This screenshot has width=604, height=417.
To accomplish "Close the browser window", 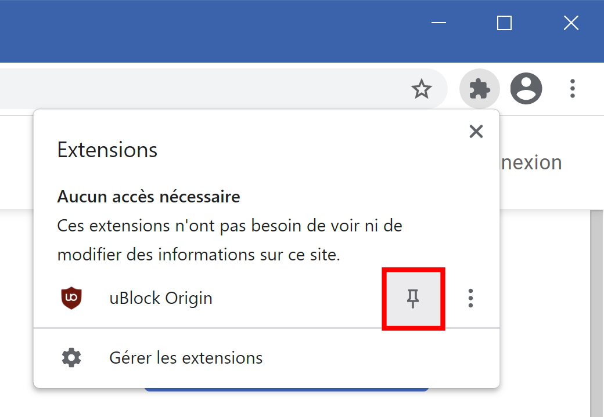I will pos(571,23).
